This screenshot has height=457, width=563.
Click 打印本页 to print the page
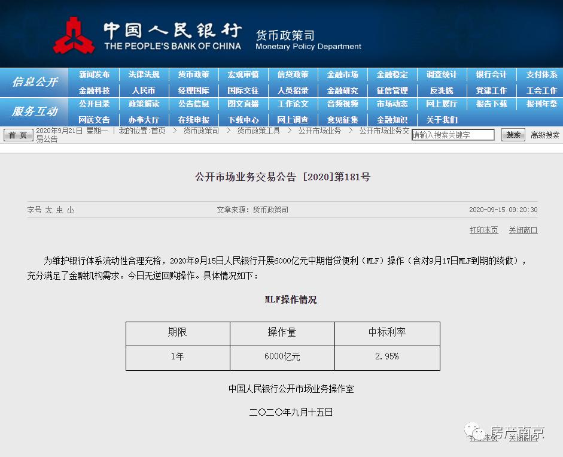483,230
